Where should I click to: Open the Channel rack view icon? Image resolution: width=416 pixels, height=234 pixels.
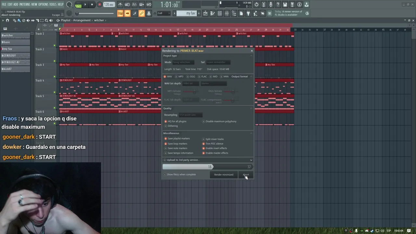point(220,13)
